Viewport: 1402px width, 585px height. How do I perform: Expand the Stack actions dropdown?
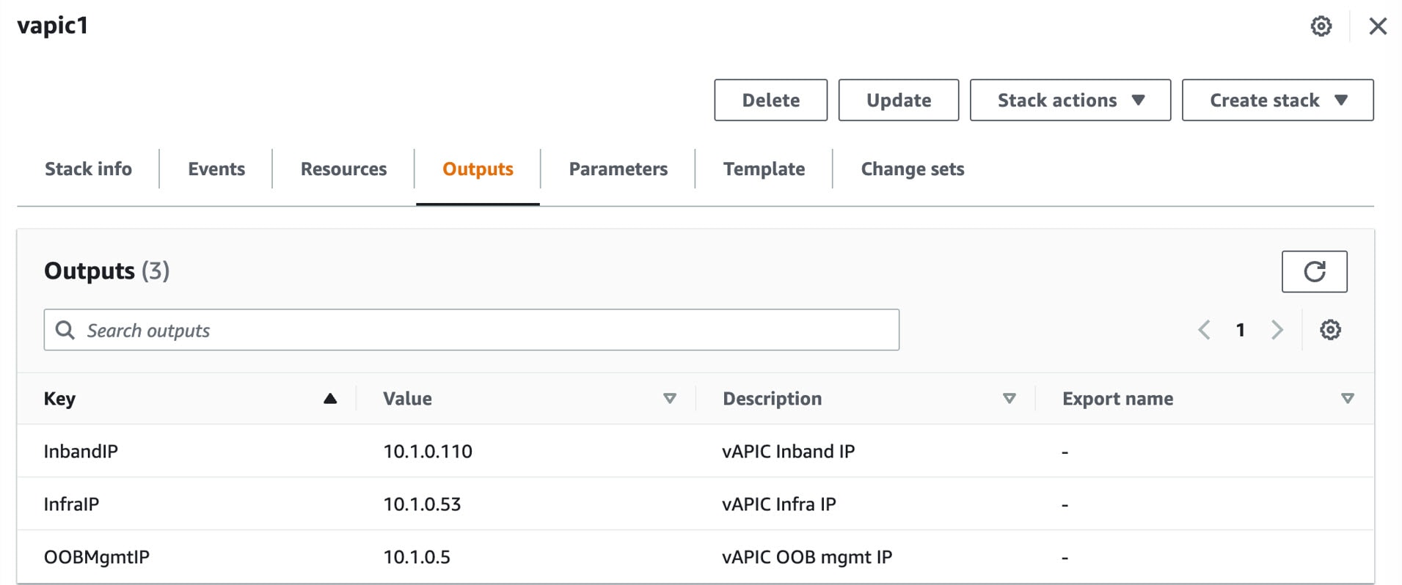point(1070,100)
